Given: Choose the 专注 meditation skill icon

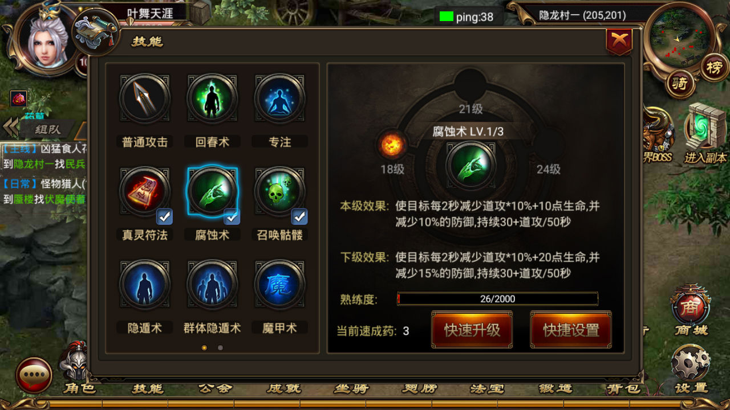Looking at the screenshot, I should point(279,98).
